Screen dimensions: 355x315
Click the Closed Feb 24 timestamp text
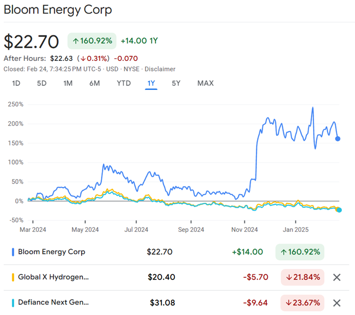tap(52, 69)
